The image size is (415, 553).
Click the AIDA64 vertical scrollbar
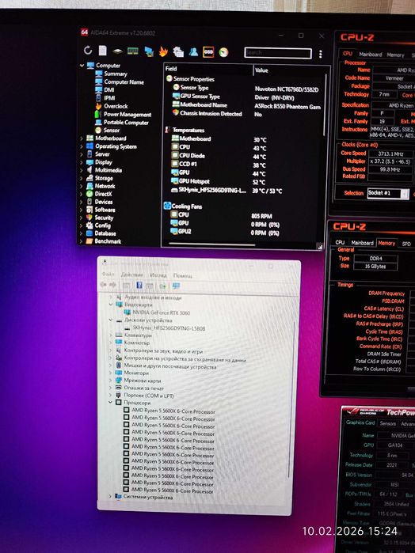325,104
